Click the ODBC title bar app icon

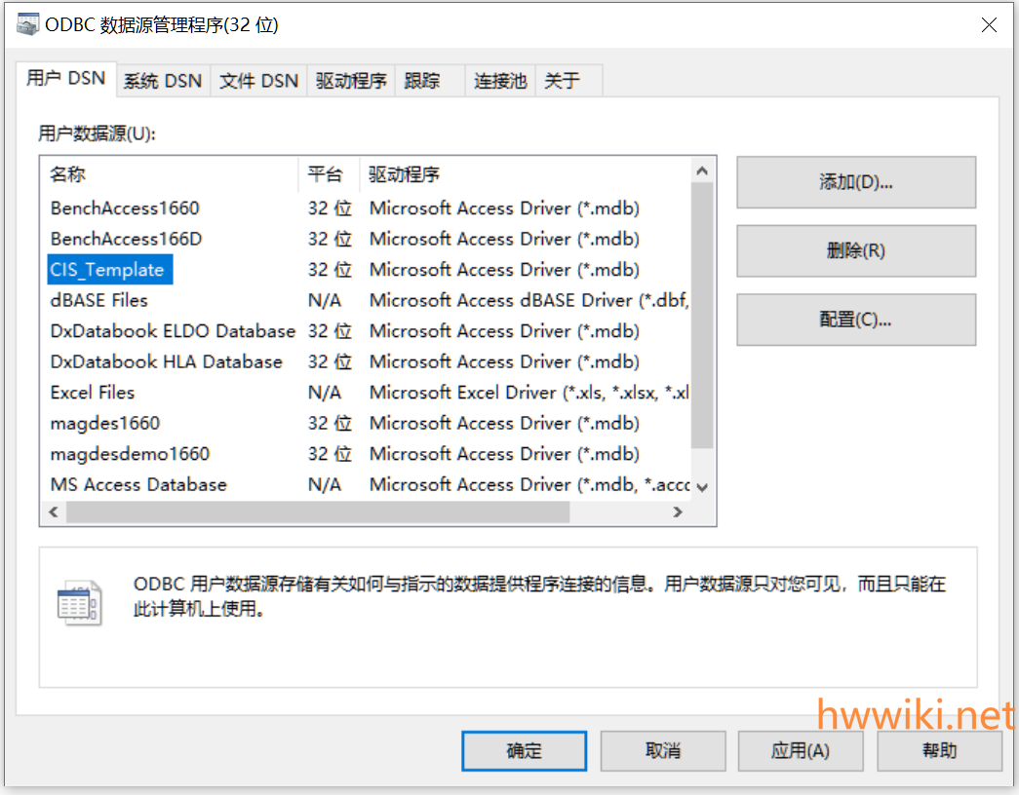coord(28,25)
